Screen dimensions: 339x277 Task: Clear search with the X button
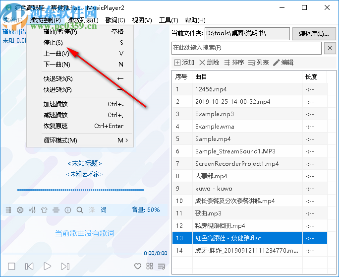[330, 48]
